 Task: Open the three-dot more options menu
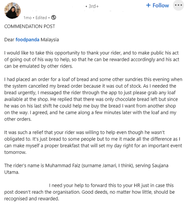[179, 5]
